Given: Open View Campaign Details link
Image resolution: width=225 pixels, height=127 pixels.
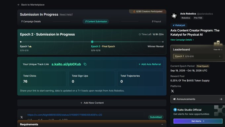Looking at the screenshot, I should click(x=182, y=40).
